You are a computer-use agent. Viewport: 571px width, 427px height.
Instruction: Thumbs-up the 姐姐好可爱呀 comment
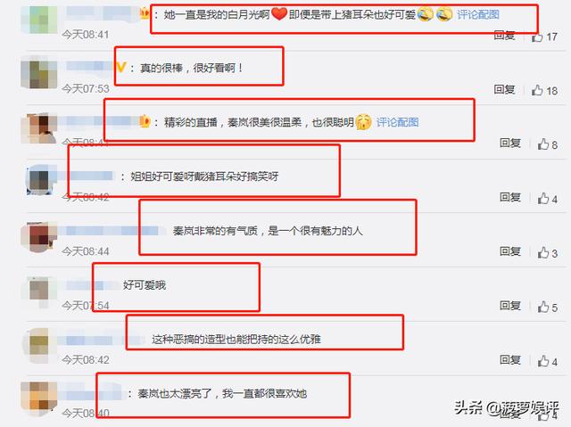point(543,199)
